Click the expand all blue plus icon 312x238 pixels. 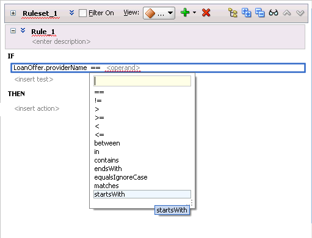coord(246,13)
